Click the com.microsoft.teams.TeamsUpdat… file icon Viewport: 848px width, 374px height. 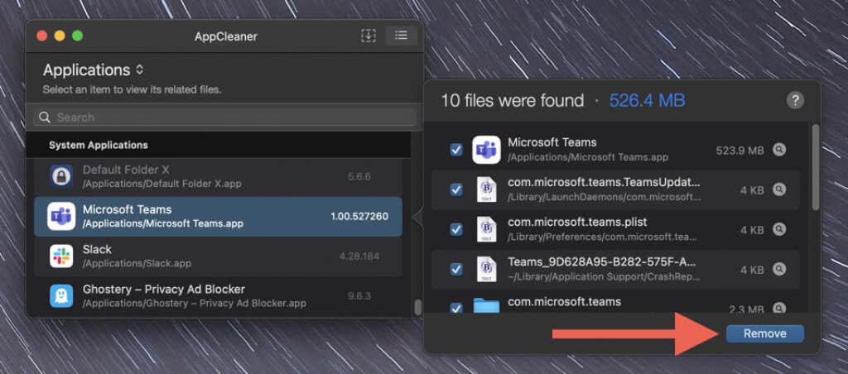click(486, 189)
